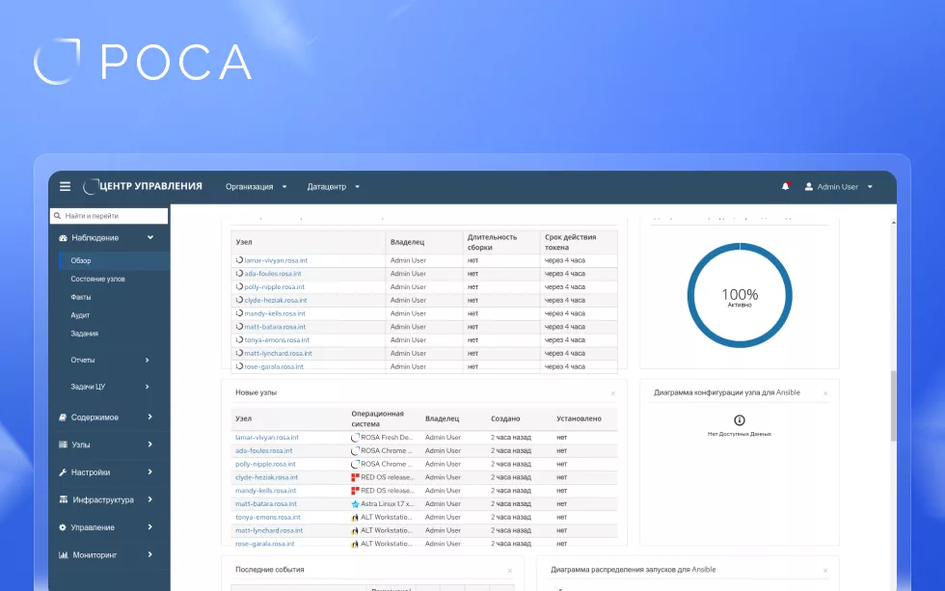Click the Создано column header

505,418
